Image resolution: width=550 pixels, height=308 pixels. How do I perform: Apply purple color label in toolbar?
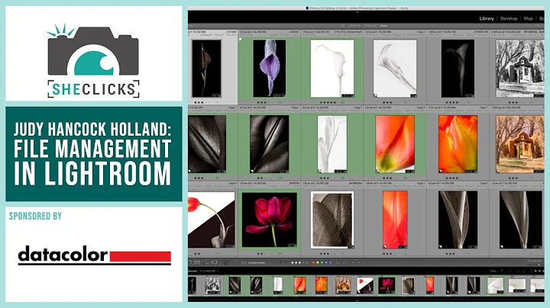click(x=331, y=262)
